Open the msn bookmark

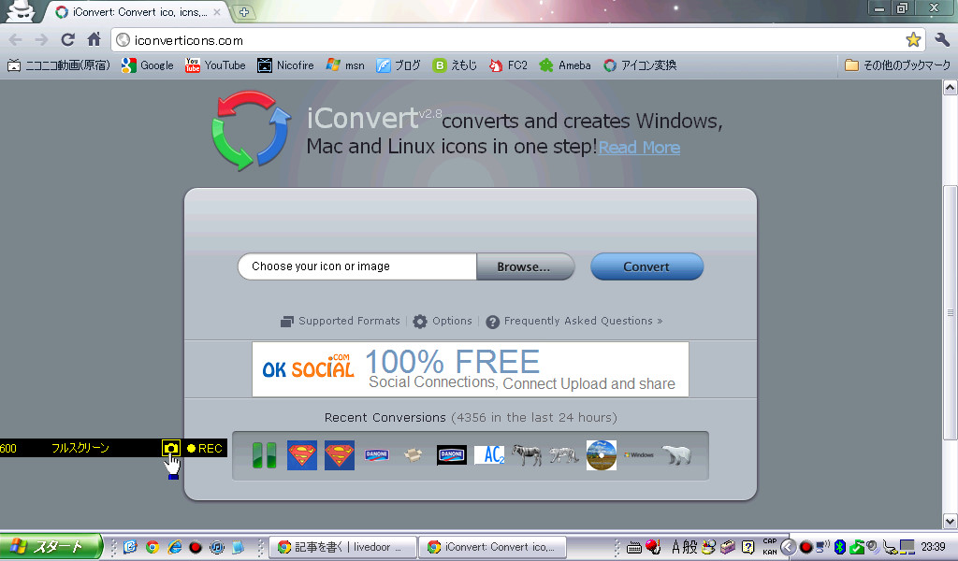345,65
